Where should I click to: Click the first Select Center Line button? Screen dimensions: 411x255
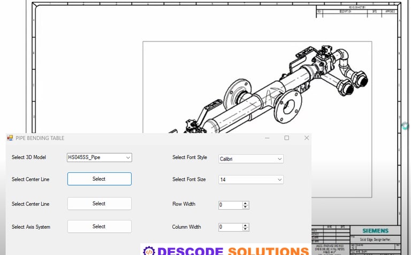(x=100, y=179)
